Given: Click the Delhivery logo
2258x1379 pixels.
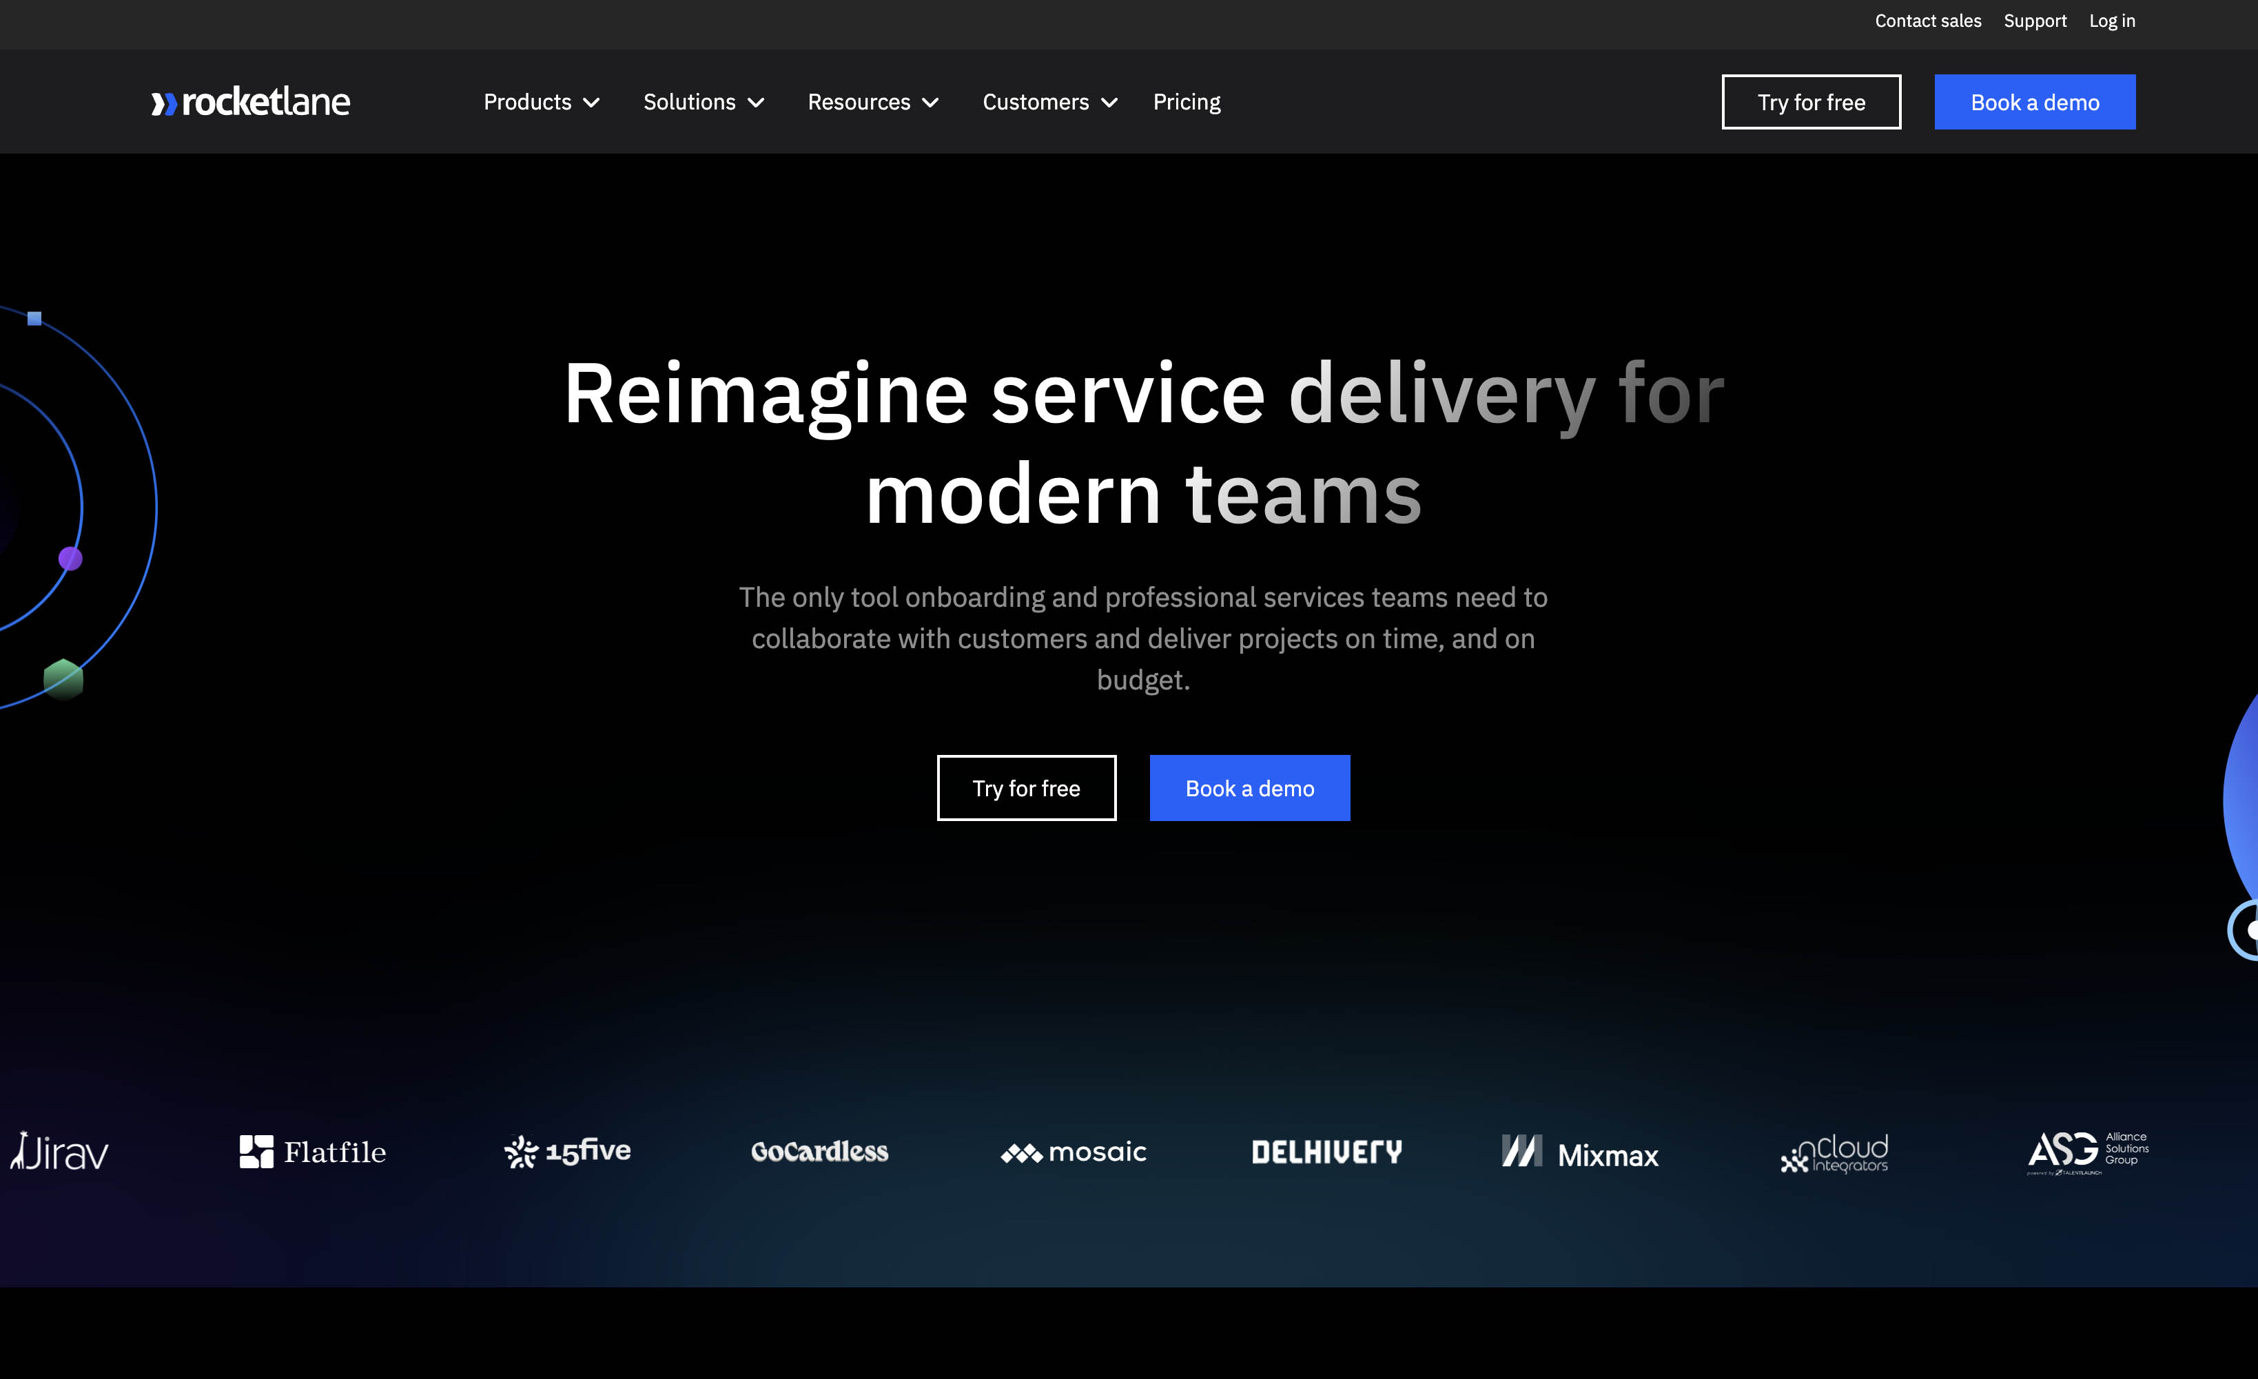Looking at the screenshot, I should tap(1327, 1152).
